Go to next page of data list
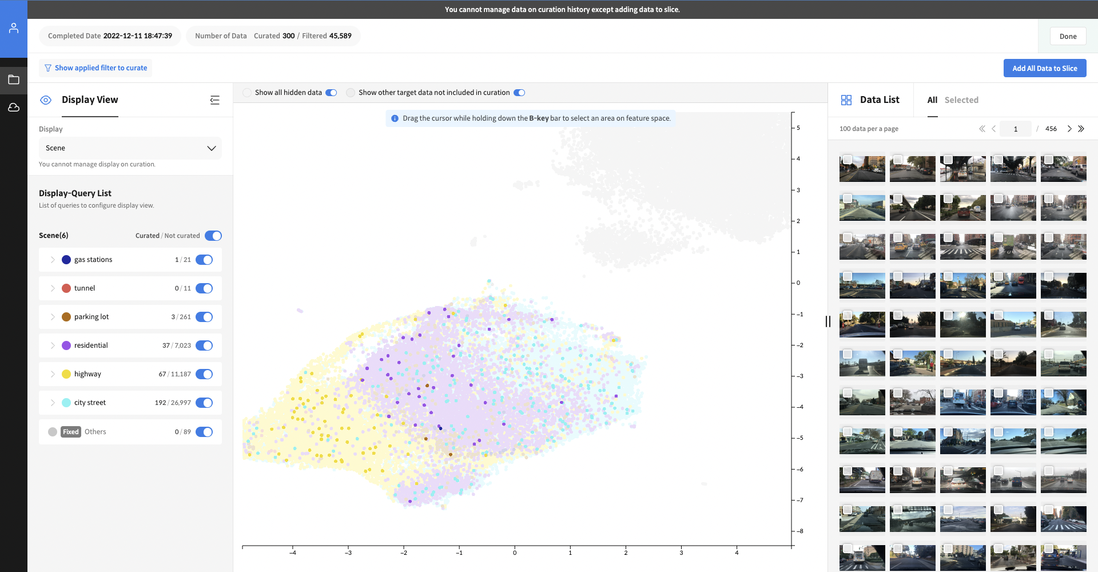The height and width of the screenshot is (572, 1098). 1069,129
